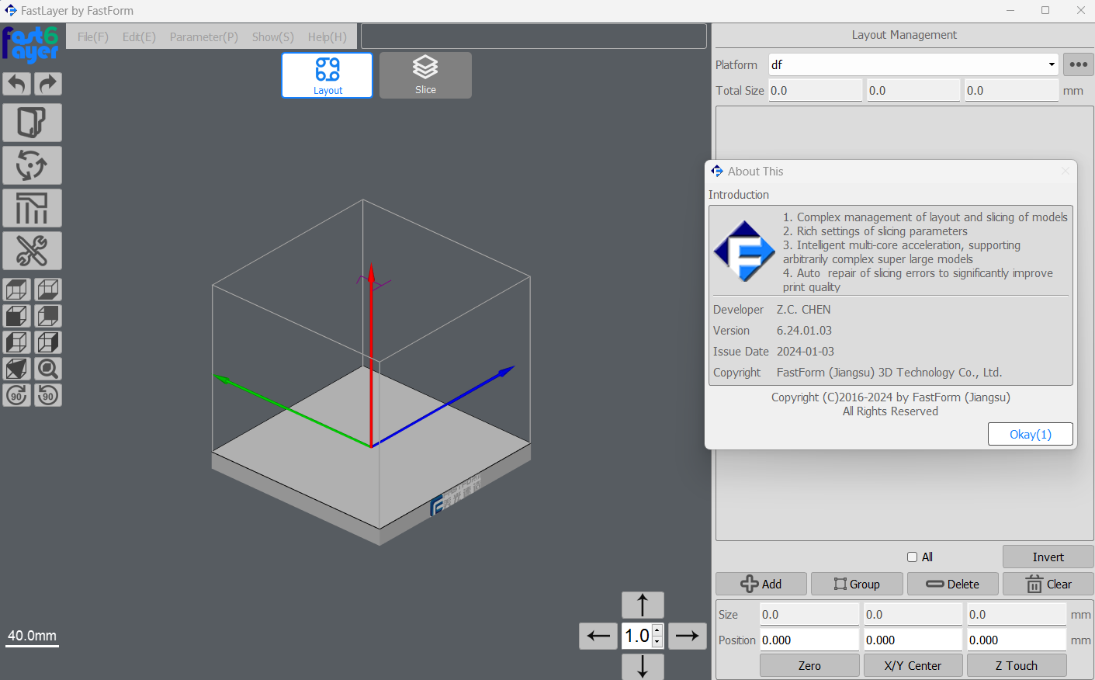The image size is (1095, 680).
Task: Click the up arrow move button
Action: click(643, 605)
